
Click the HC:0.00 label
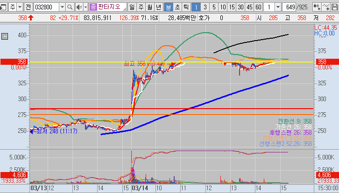325,33
